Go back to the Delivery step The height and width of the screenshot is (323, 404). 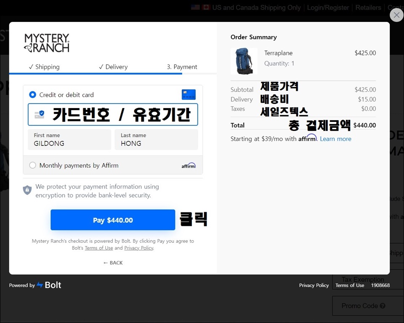[x=113, y=67]
